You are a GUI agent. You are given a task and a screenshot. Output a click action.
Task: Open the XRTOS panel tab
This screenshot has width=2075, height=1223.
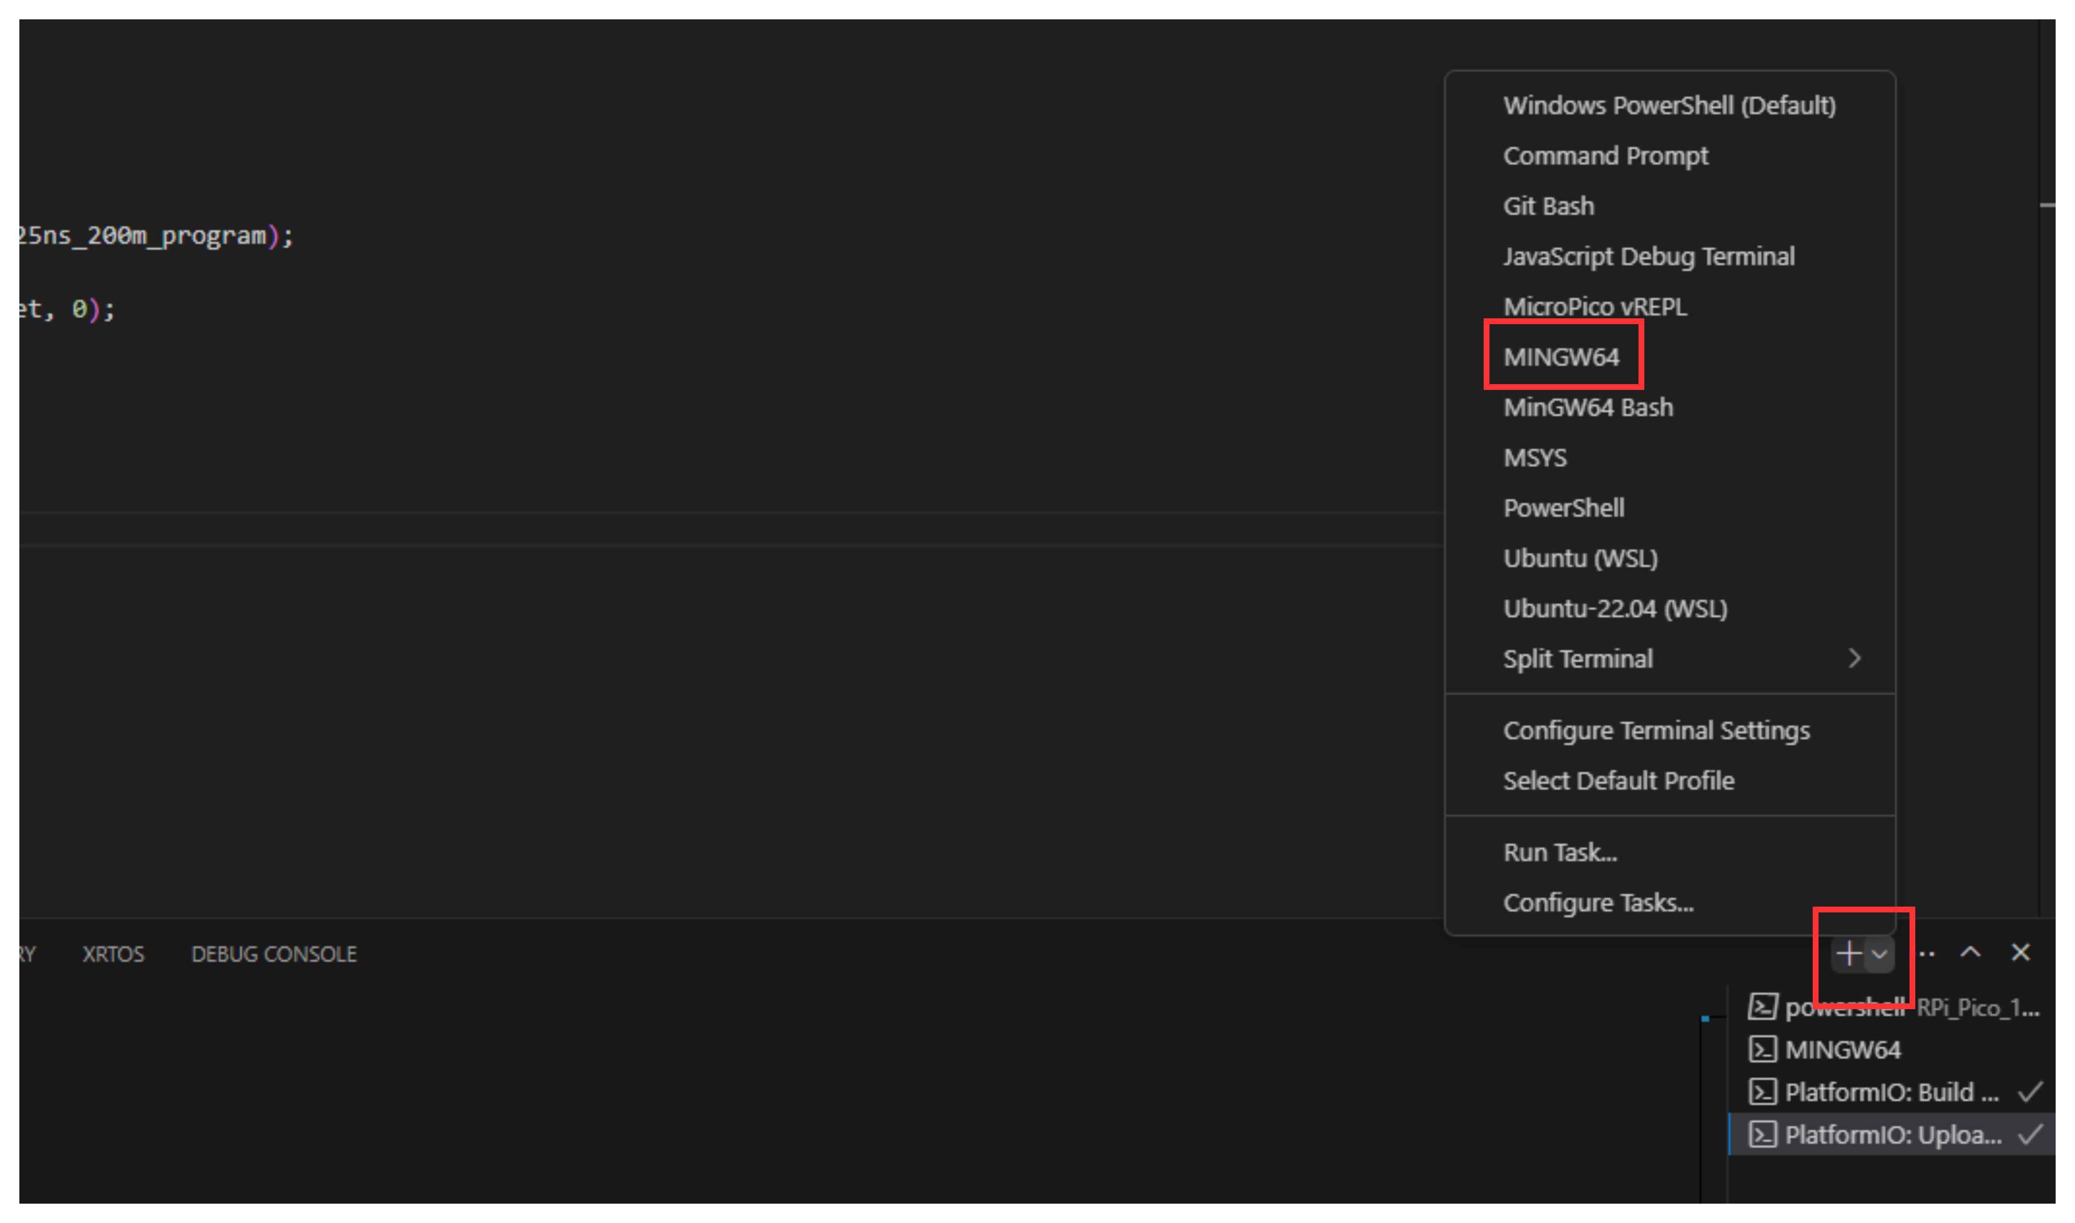coord(113,955)
